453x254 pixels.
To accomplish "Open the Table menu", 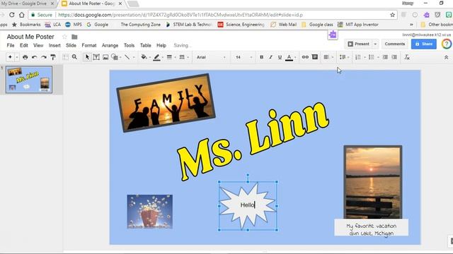I will pyautogui.click(x=146, y=45).
